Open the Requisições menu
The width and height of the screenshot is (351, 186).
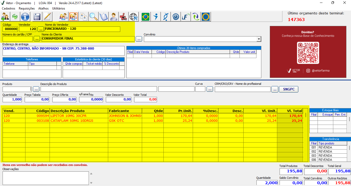[27, 8]
